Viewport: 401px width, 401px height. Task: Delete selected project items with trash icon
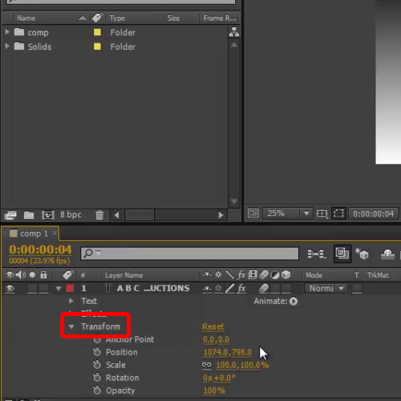(x=99, y=215)
